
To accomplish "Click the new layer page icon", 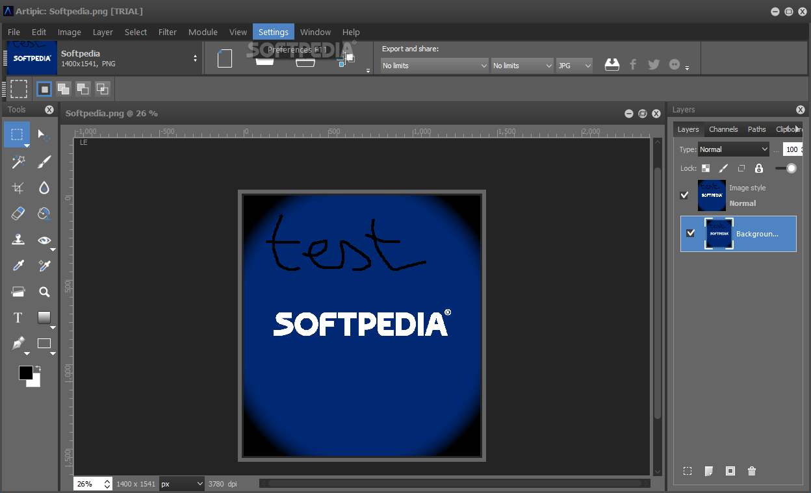I will click(x=709, y=471).
